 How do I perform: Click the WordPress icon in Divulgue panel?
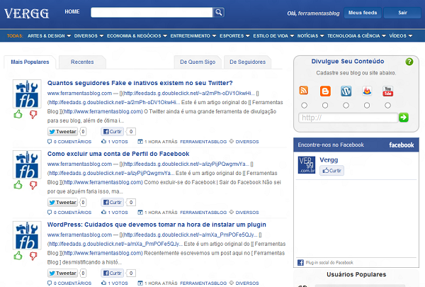click(x=346, y=91)
